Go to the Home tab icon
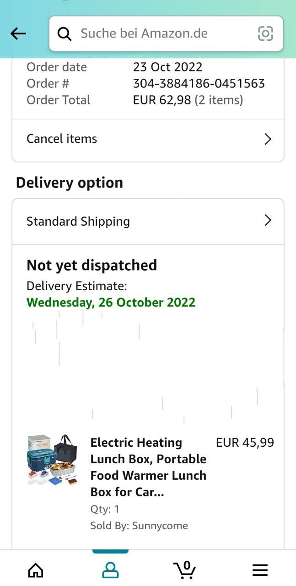This screenshot has height=586, width=296. (36, 570)
